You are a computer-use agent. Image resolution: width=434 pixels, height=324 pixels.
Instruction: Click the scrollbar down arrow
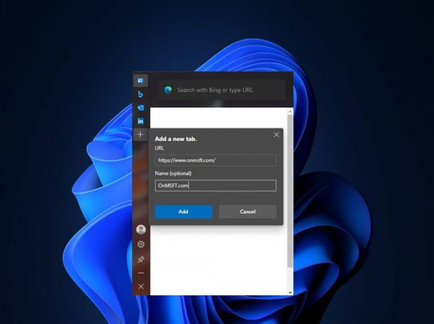(290, 292)
